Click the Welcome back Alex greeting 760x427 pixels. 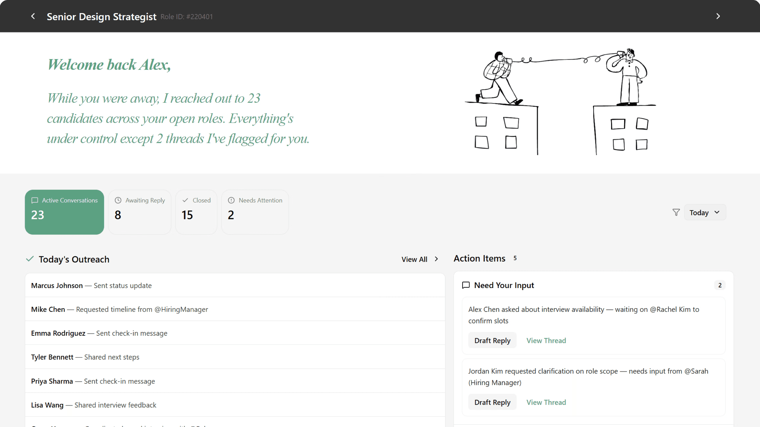[x=109, y=65]
